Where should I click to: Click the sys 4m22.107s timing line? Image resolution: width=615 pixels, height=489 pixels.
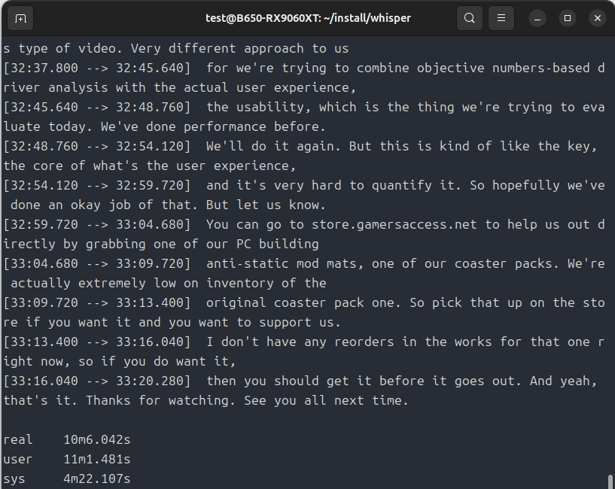[66, 478]
